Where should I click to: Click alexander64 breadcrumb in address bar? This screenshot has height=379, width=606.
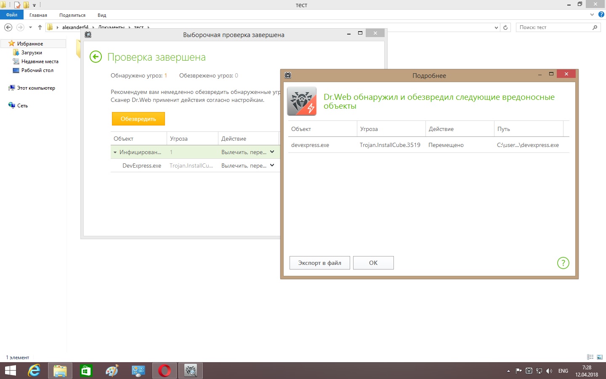75,28
